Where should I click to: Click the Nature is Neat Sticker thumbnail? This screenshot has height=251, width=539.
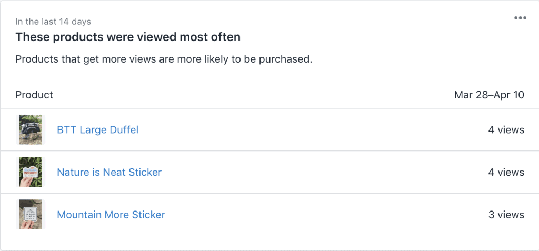[31, 172]
